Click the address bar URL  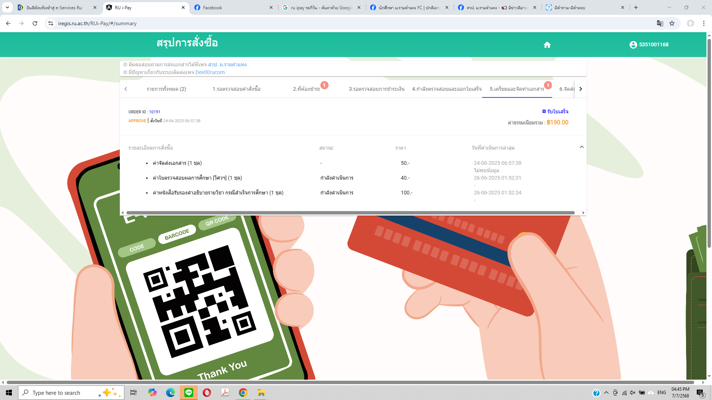[x=97, y=23]
